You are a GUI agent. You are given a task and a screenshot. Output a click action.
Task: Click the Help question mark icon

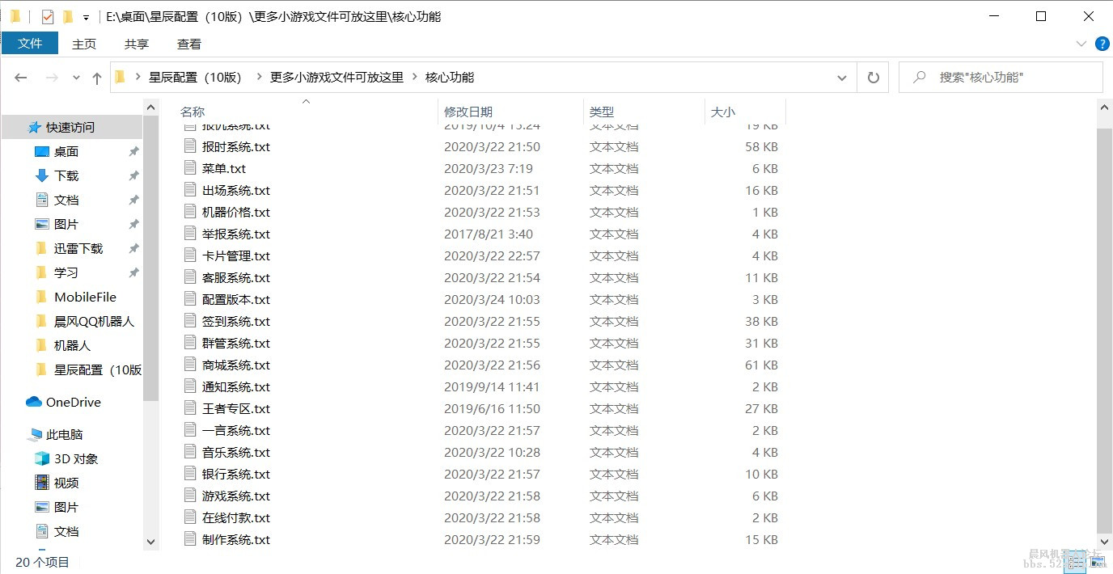pyautogui.click(x=1102, y=44)
